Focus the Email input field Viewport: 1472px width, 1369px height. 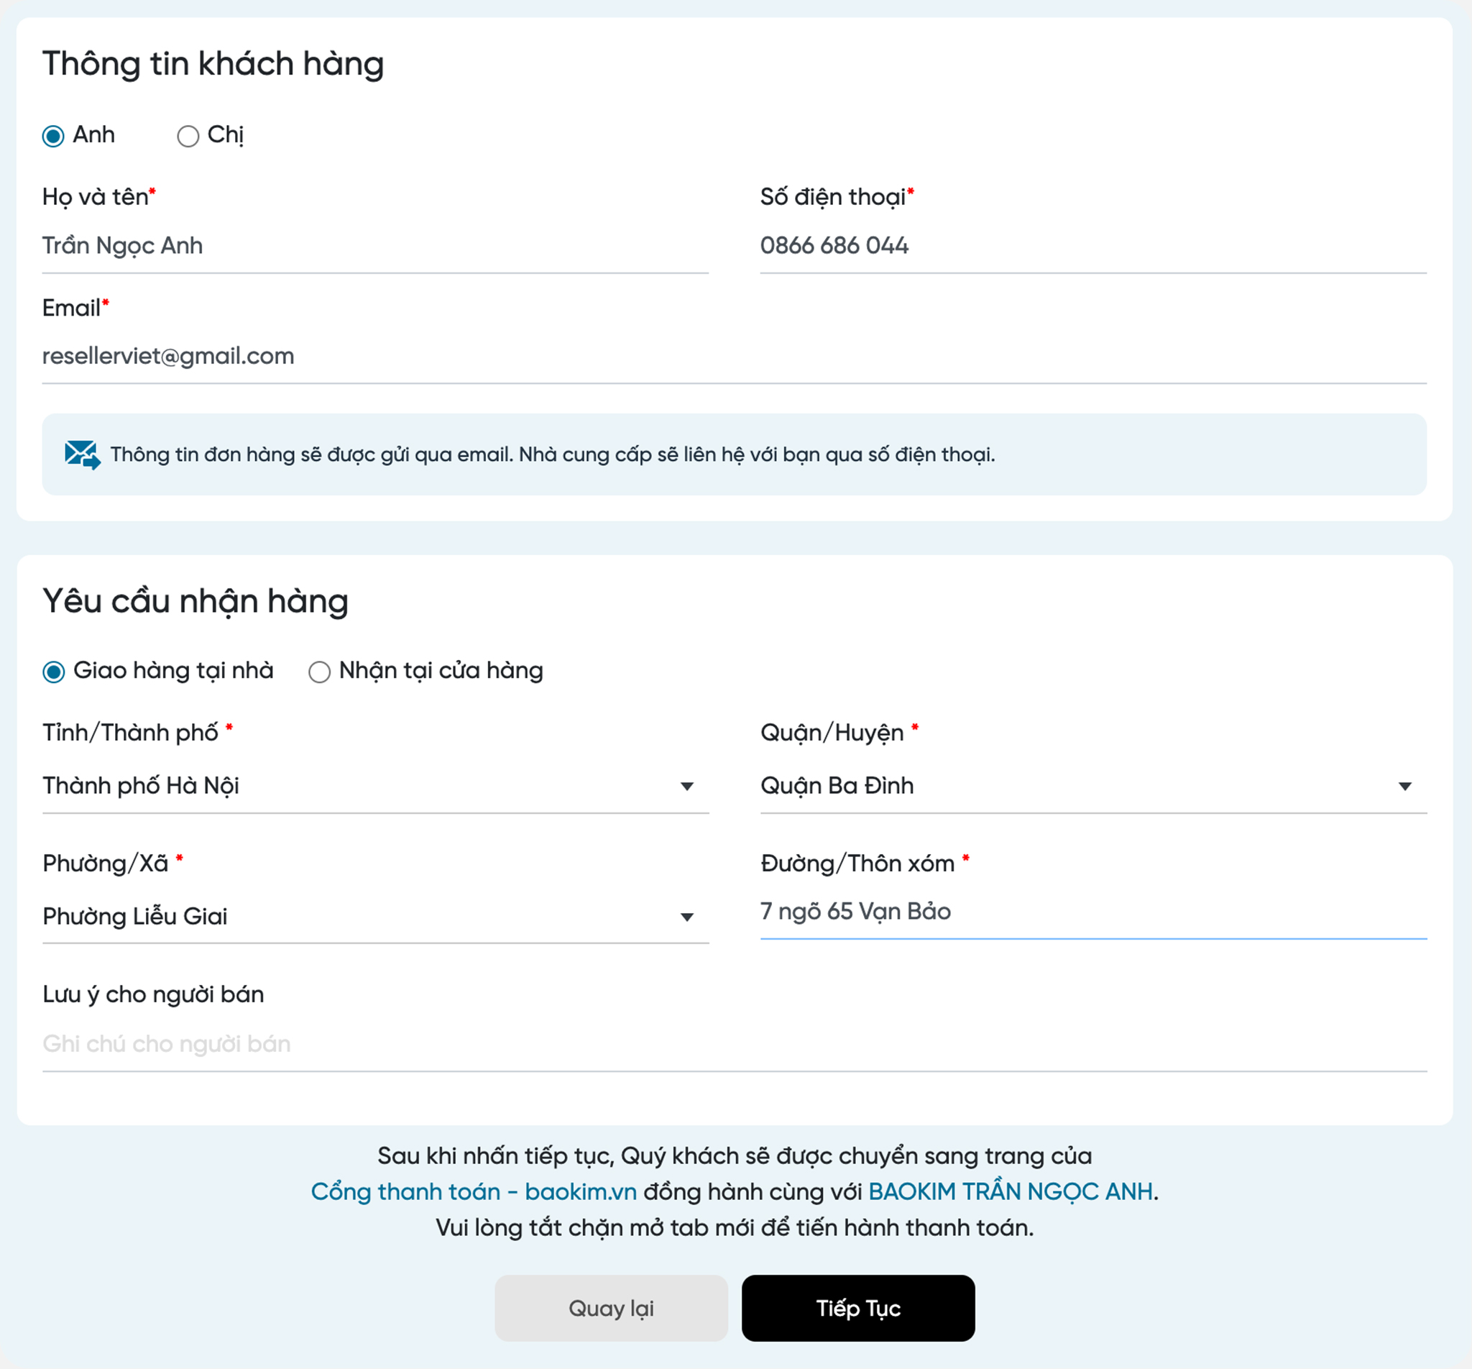pyautogui.click(x=733, y=357)
